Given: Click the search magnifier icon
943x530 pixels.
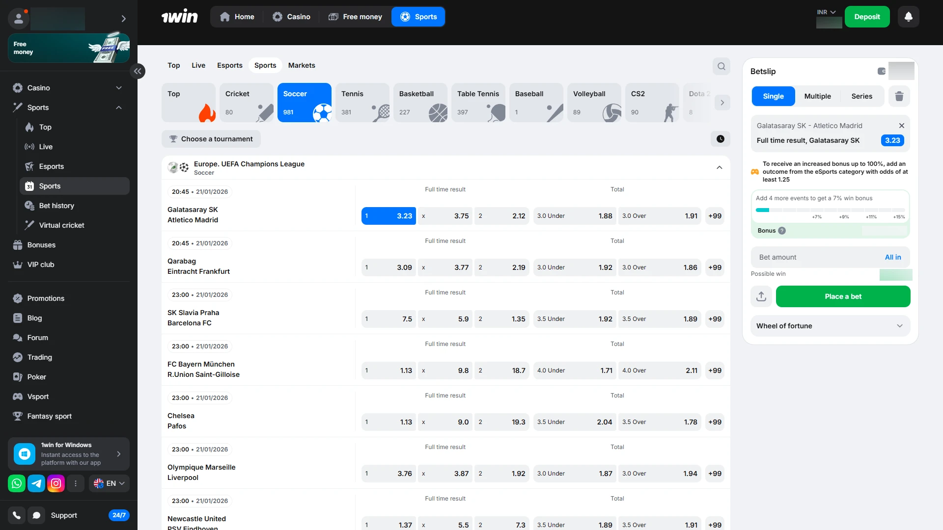Looking at the screenshot, I should [721, 66].
